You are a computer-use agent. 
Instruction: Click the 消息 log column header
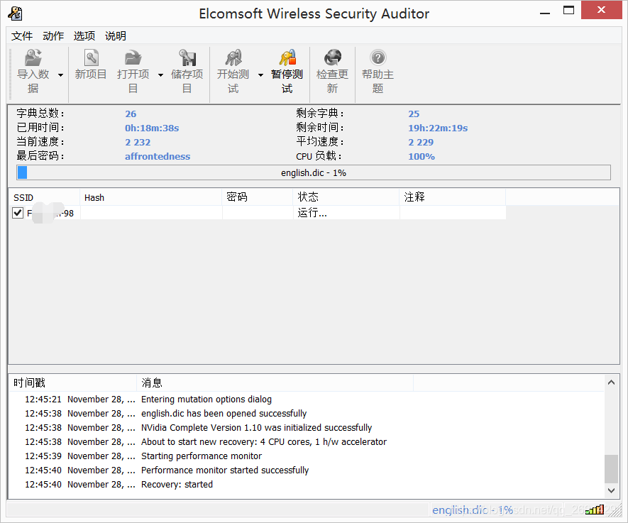[275, 382]
